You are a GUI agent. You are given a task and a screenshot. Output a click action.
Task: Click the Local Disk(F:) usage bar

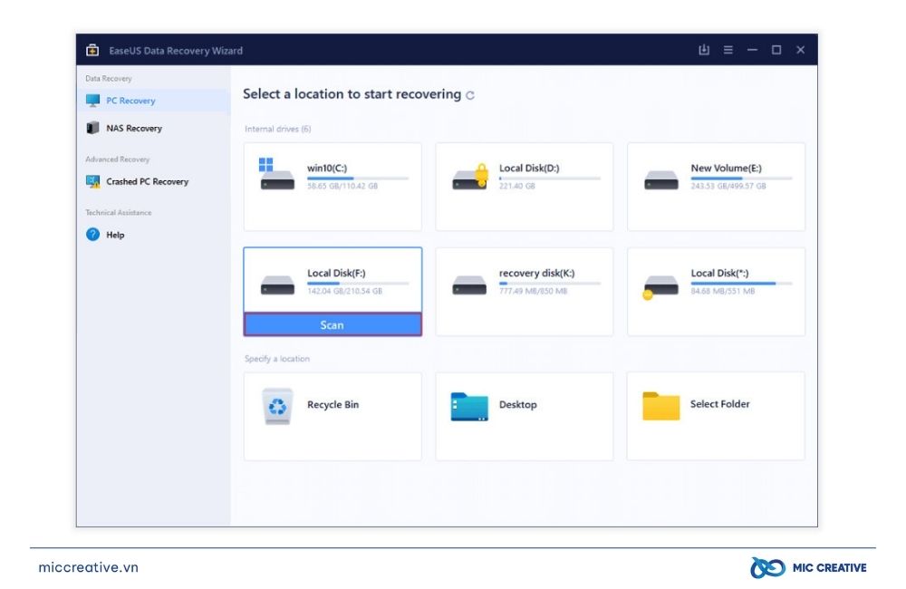[358, 284]
